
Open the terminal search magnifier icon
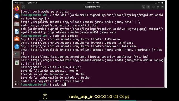(x=143, y=7)
